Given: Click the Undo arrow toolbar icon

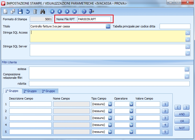Looking at the screenshot, I should (28, 11).
